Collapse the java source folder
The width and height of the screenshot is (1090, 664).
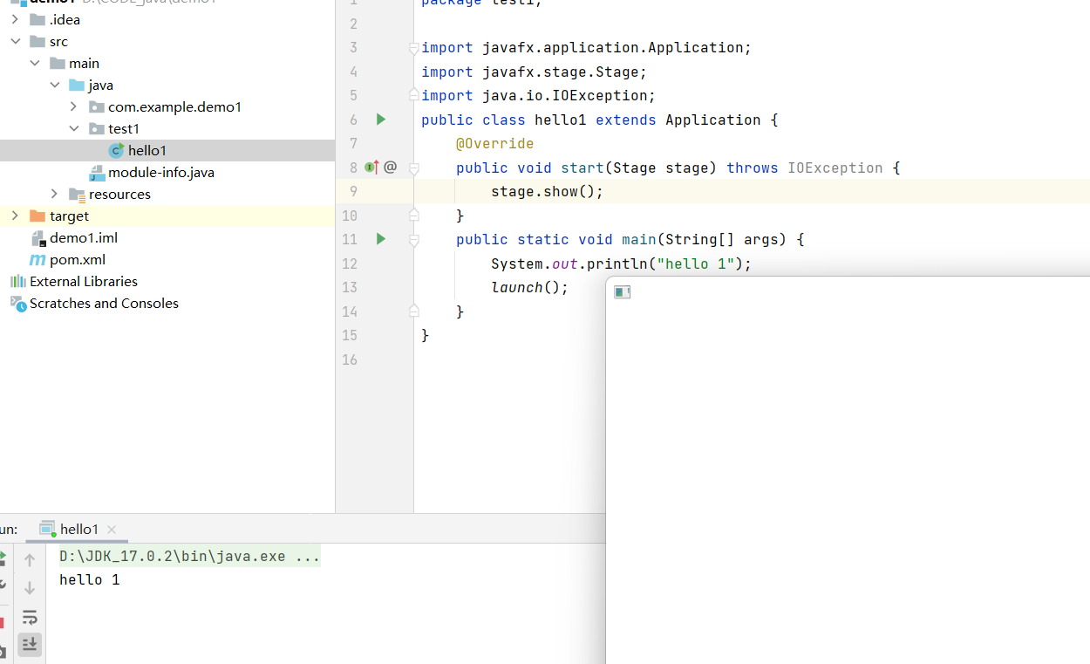tap(54, 85)
